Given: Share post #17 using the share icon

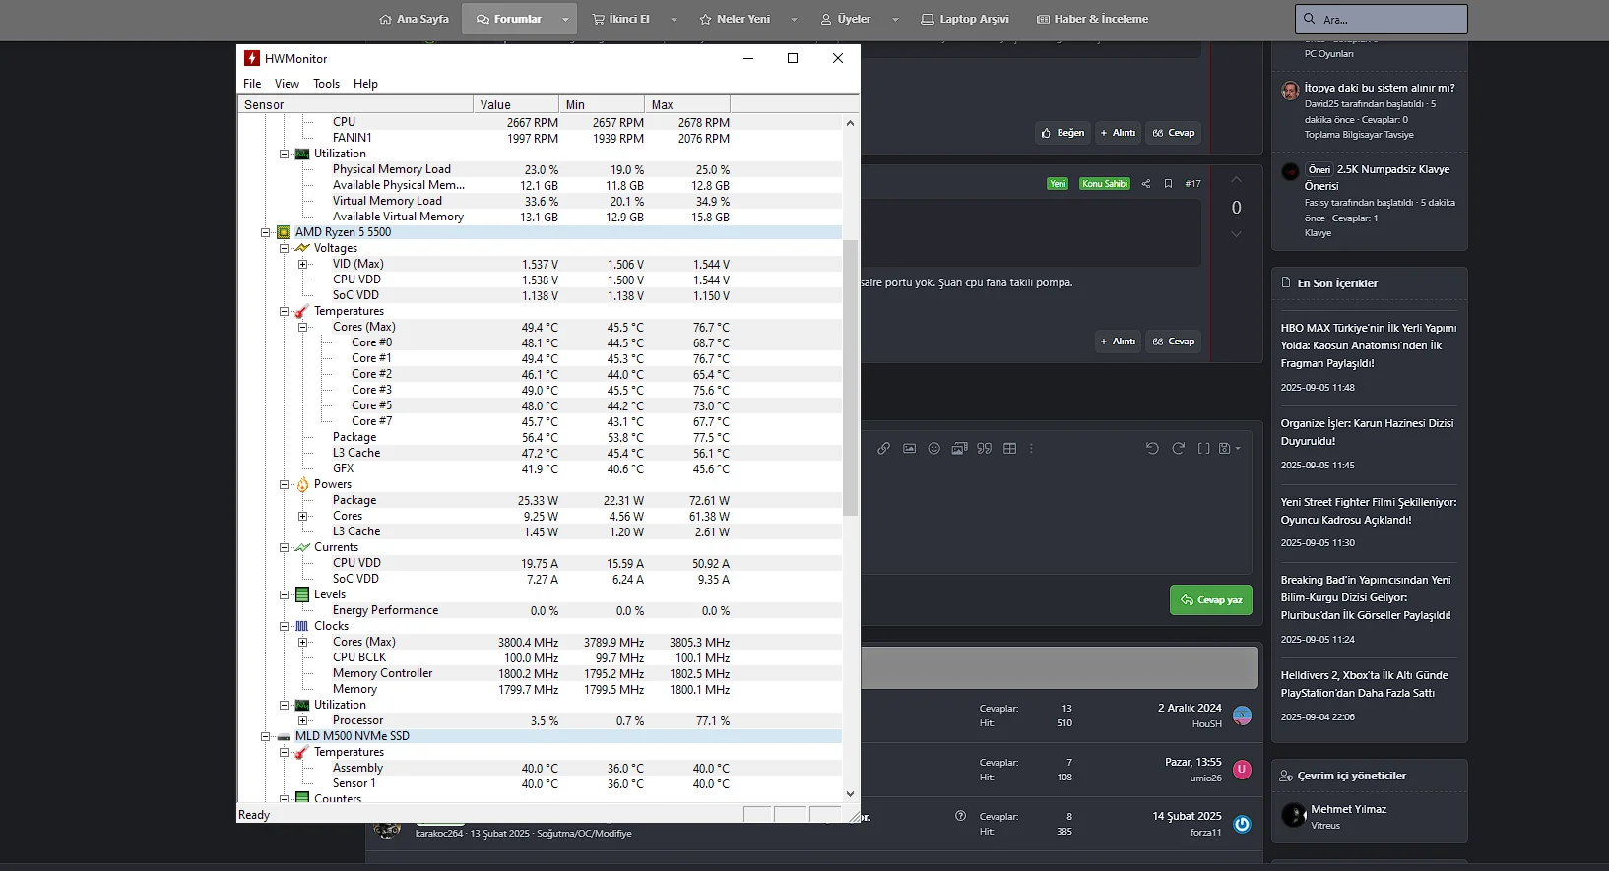Looking at the screenshot, I should [1145, 184].
